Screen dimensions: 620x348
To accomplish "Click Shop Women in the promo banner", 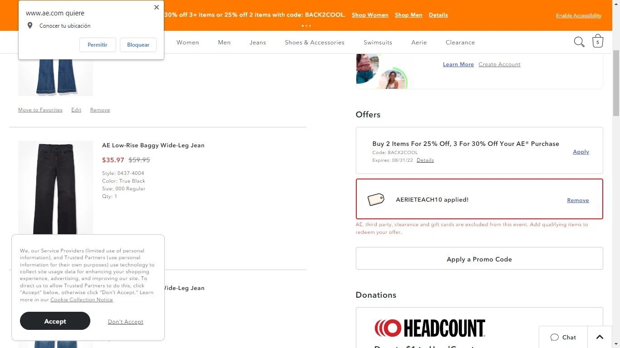I will pyautogui.click(x=370, y=15).
